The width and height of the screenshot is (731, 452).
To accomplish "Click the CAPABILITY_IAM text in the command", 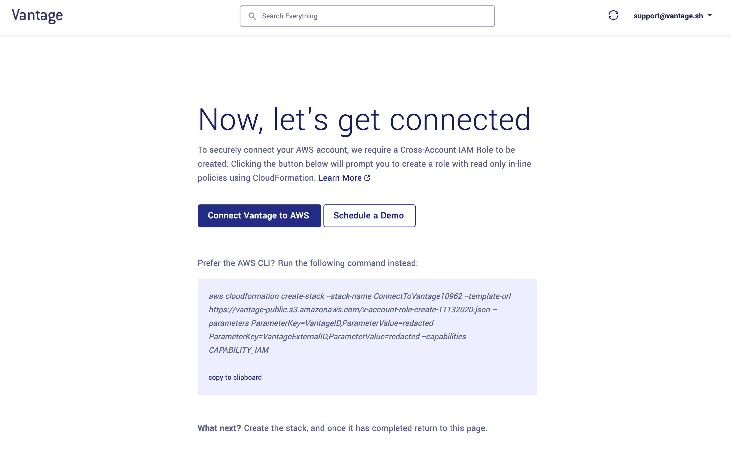I will (238, 350).
